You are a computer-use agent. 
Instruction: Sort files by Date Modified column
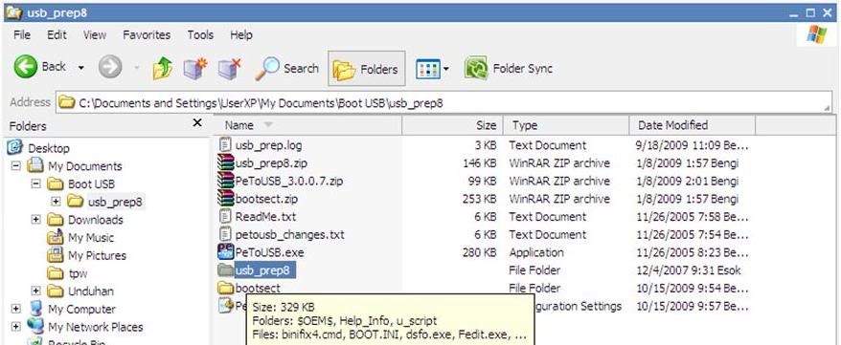click(692, 126)
